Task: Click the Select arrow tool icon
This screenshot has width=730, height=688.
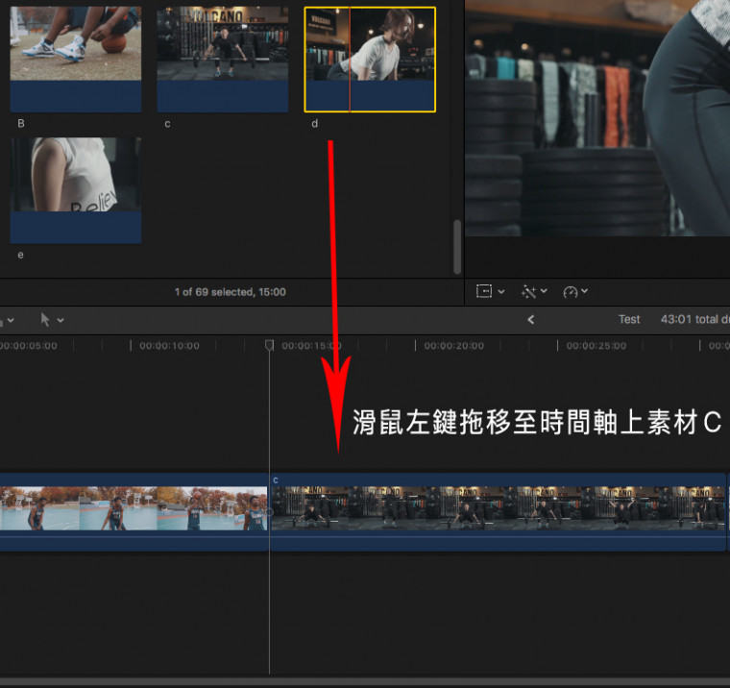Action: 45,320
